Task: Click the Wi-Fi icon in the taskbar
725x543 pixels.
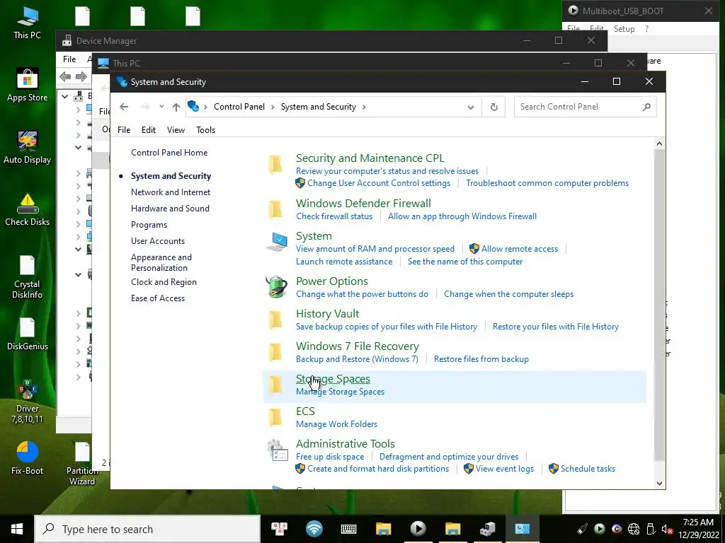Action: (314, 529)
